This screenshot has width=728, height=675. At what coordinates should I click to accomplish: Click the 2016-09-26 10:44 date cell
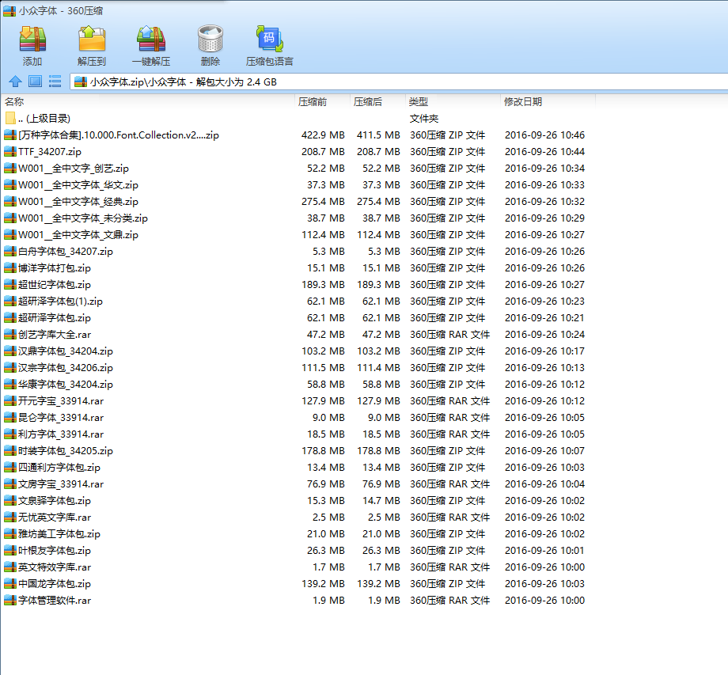pyautogui.click(x=544, y=152)
